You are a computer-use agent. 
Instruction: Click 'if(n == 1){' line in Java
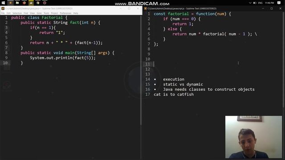(43, 28)
